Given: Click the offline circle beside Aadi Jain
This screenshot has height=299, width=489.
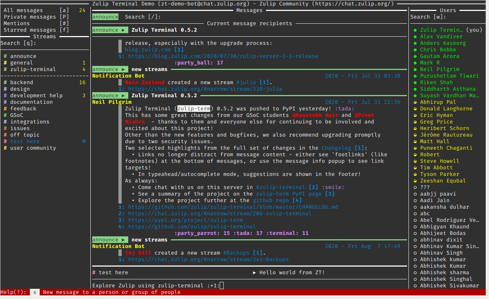Looking at the screenshot, I should (415, 200).
